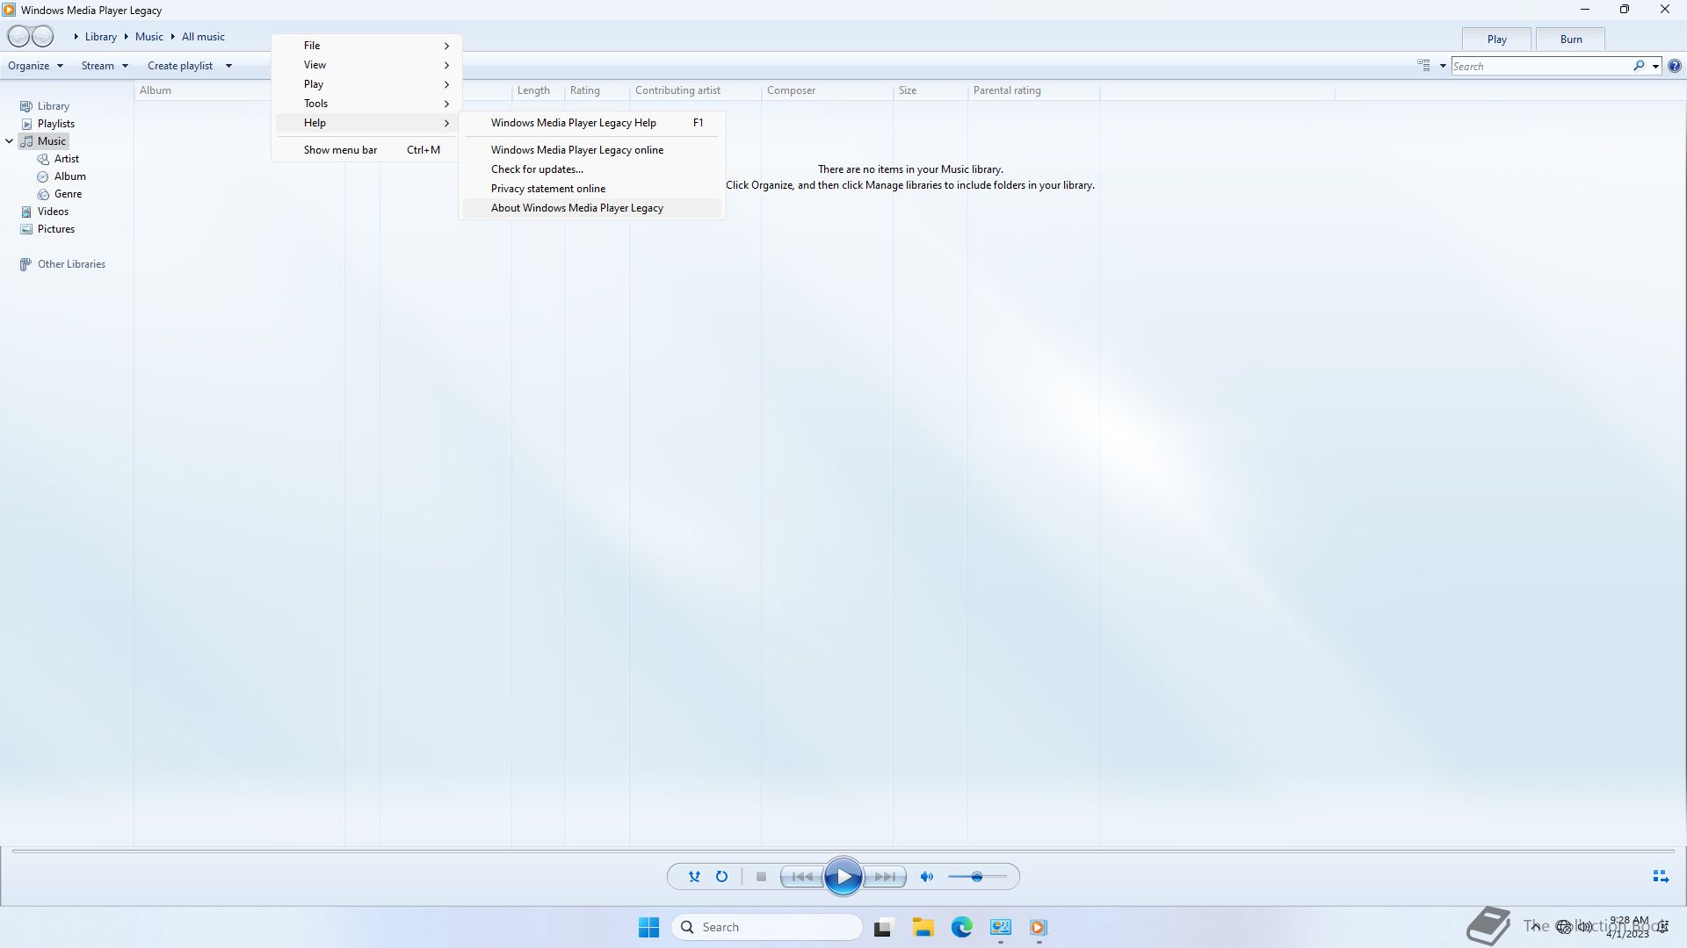This screenshot has width=1687, height=948.
Task: Click the taskbar Search box
Action: (x=766, y=927)
